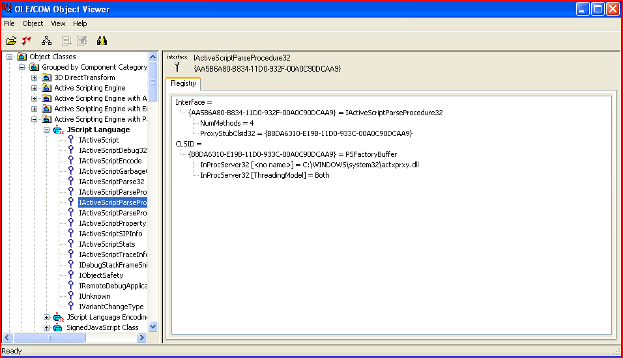The image size is (623, 358).
Task: Open the File menu
Action: tap(9, 23)
